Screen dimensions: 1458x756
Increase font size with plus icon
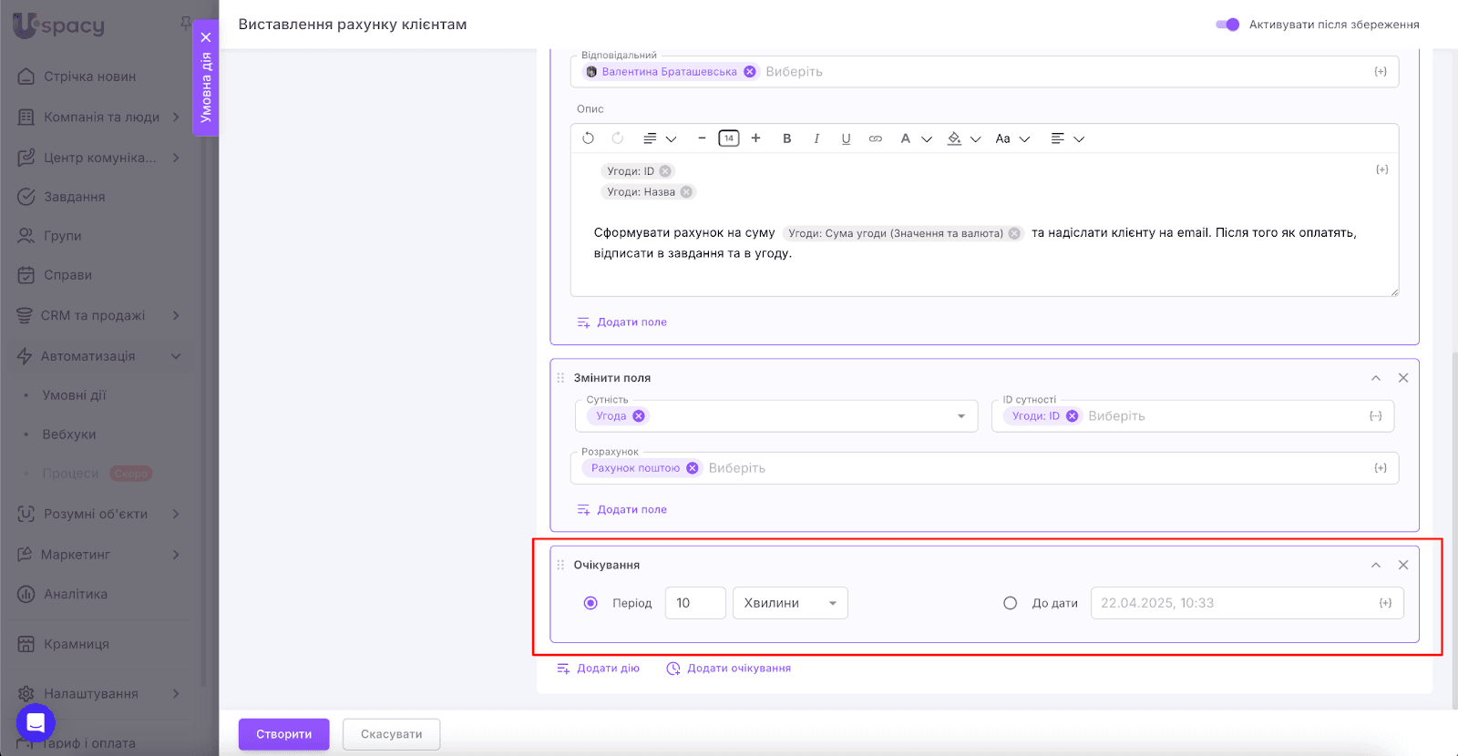tap(755, 138)
